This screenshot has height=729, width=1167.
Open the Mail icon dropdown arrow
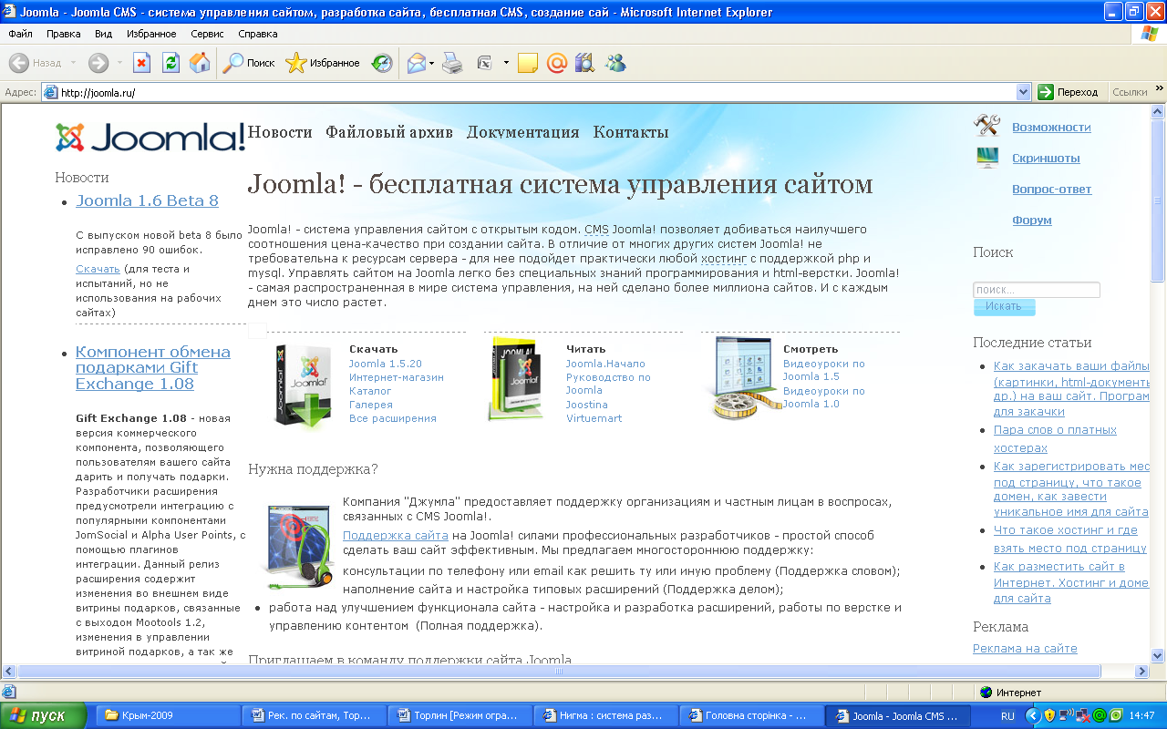[432, 63]
